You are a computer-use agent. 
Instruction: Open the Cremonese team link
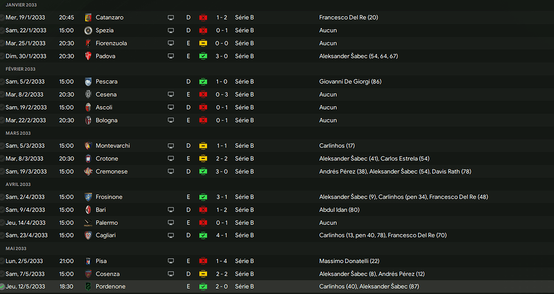[x=111, y=171]
